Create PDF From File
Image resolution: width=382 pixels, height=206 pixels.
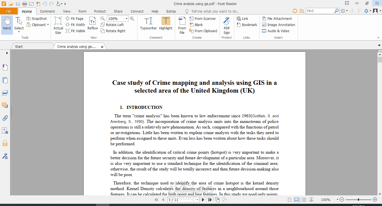(182, 25)
